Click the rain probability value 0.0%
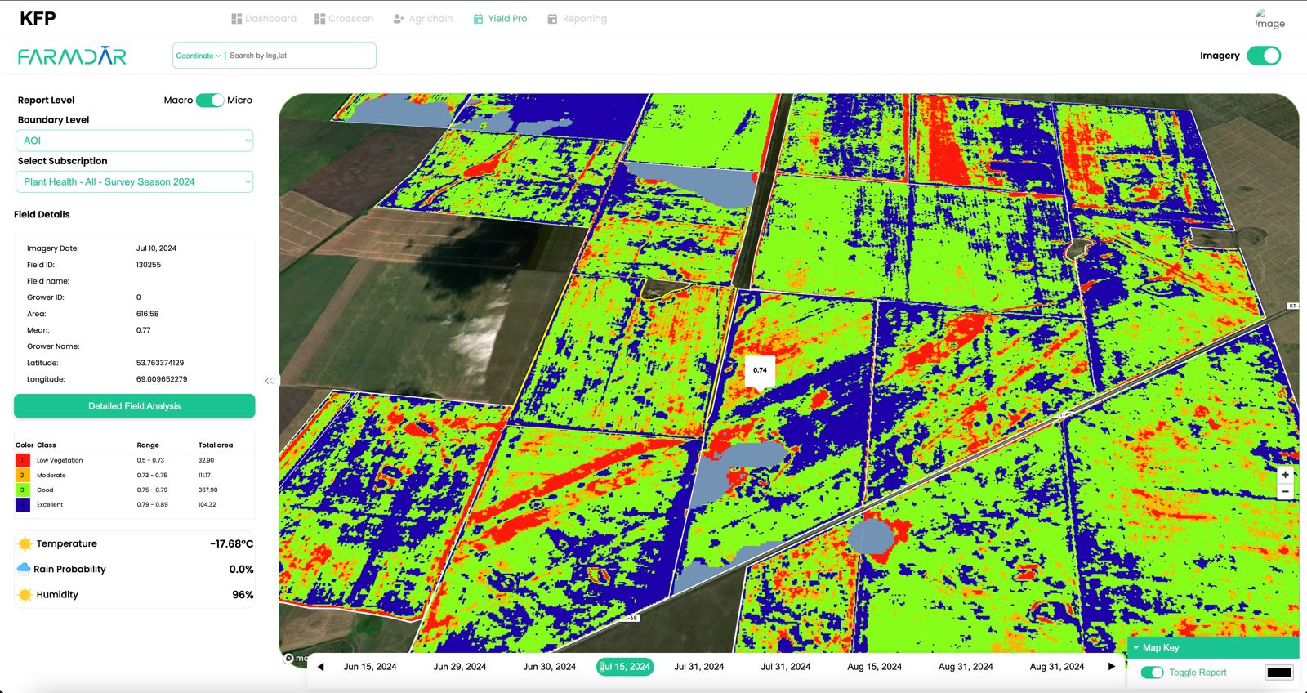The width and height of the screenshot is (1307, 693). pos(241,569)
